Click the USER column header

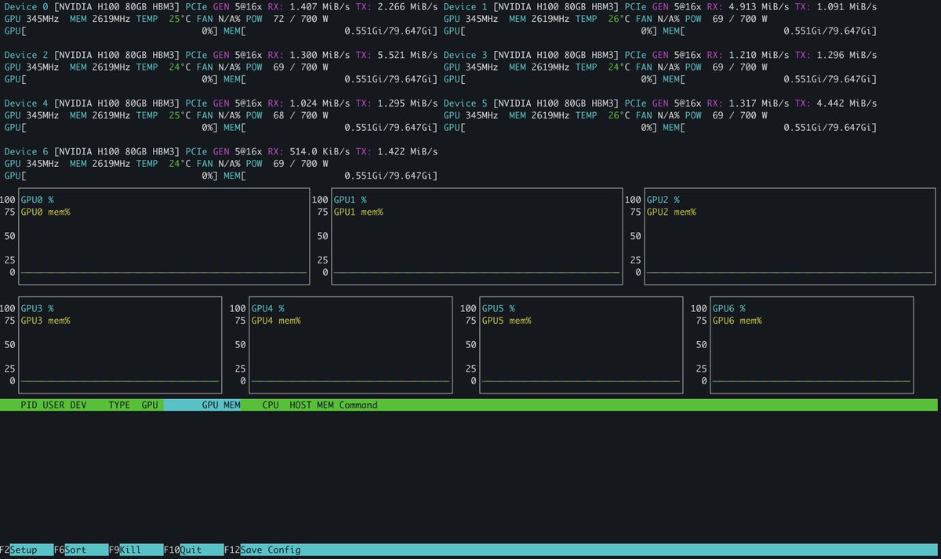click(x=53, y=405)
